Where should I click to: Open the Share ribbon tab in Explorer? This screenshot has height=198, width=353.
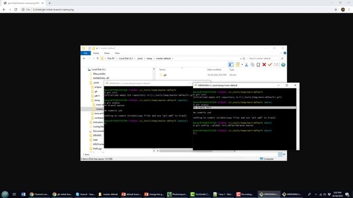tap(106, 53)
